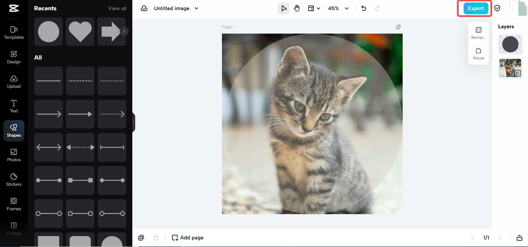Add the thin open-head arrow line
This screenshot has height=247, width=528.
(49, 114)
